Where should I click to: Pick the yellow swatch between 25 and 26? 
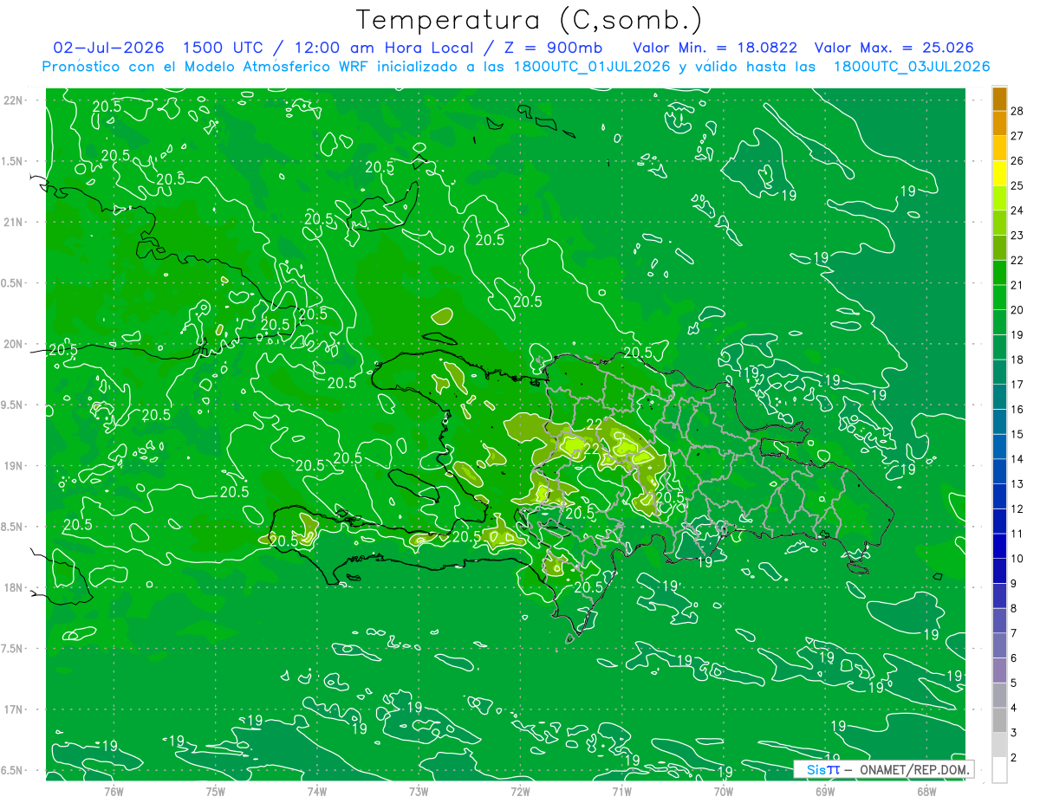pyautogui.click(x=999, y=173)
